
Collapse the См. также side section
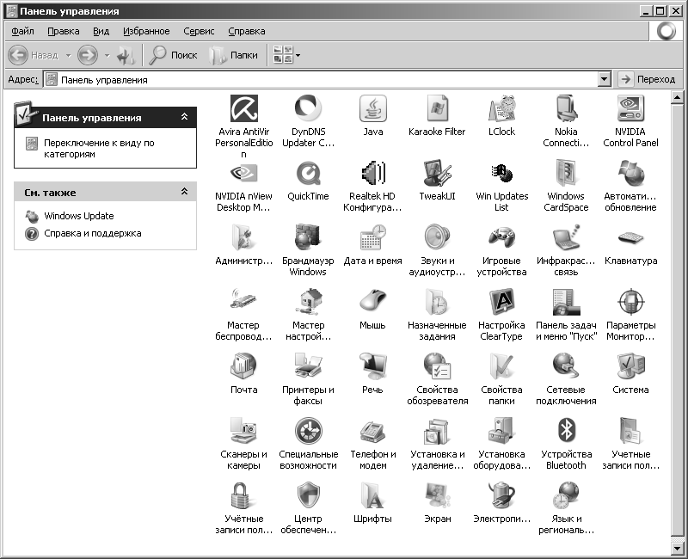[x=185, y=192]
